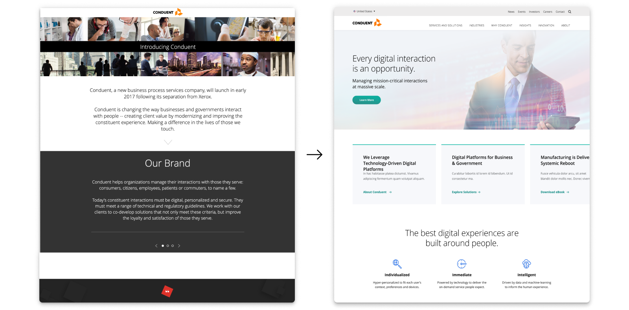Click the Events link in the top bar
This screenshot has width=629, height=310.
tap(522, 12)
